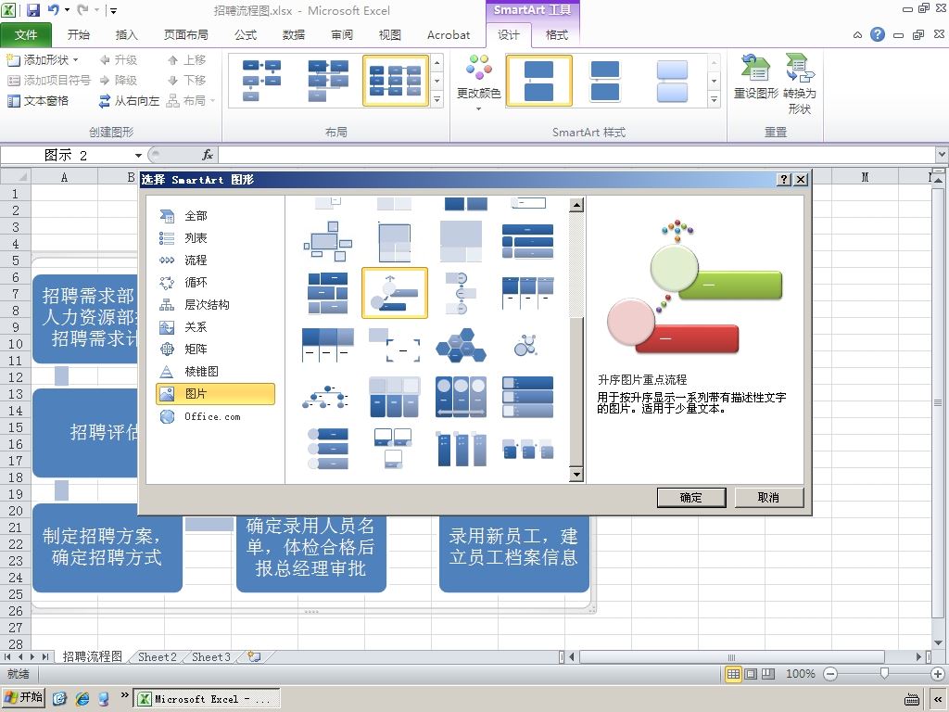Screen dimensions: 949x712
Task: Select the highlighted 升序图片重点流程 layout thumbnail
Action: pyautogui.click(x=395, y=293)
